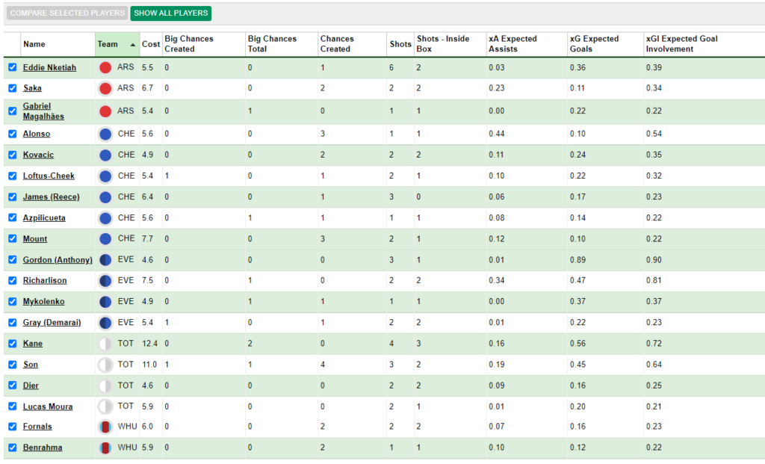Image resolution: width=765 pixels, height=464 pixels.
Task: Click the Arsenal badge beside Saka
Action: point(106,88)
